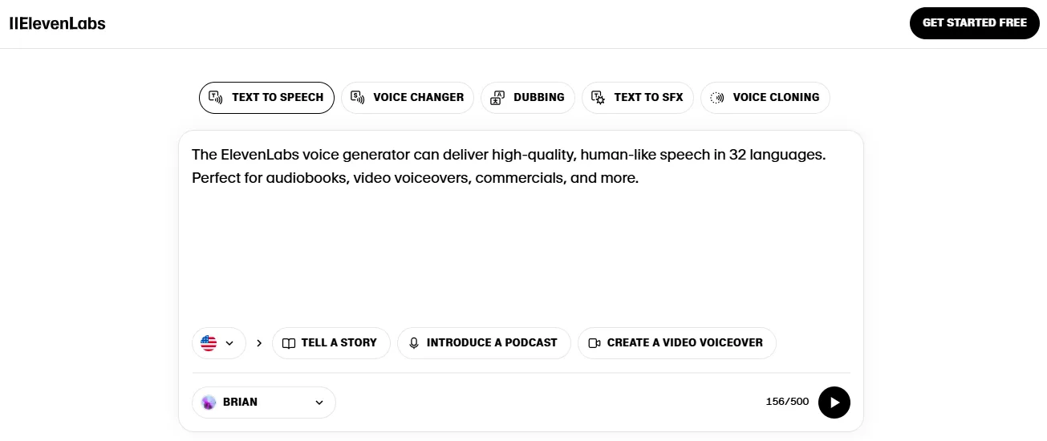This screenshot has height=441, width=1047.
Task: Click the book icon on Tell a Story
Action: pos(289,342)
